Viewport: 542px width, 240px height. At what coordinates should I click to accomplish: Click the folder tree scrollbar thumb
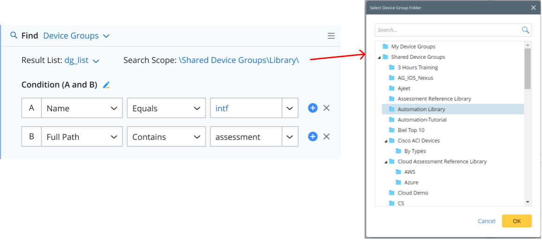pyautogui.click(x=528, y=69)
